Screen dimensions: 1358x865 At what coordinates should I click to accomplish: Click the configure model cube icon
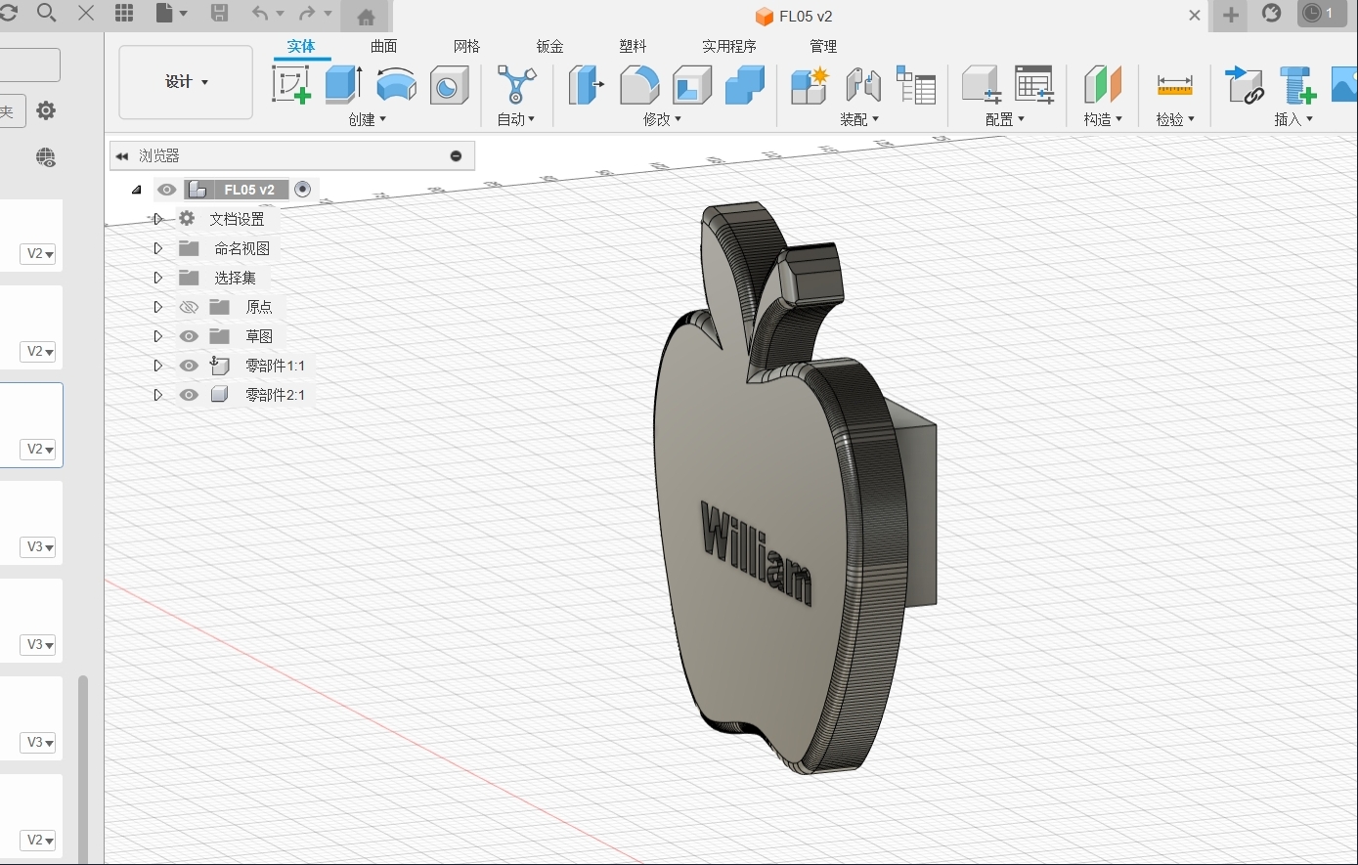982,85
